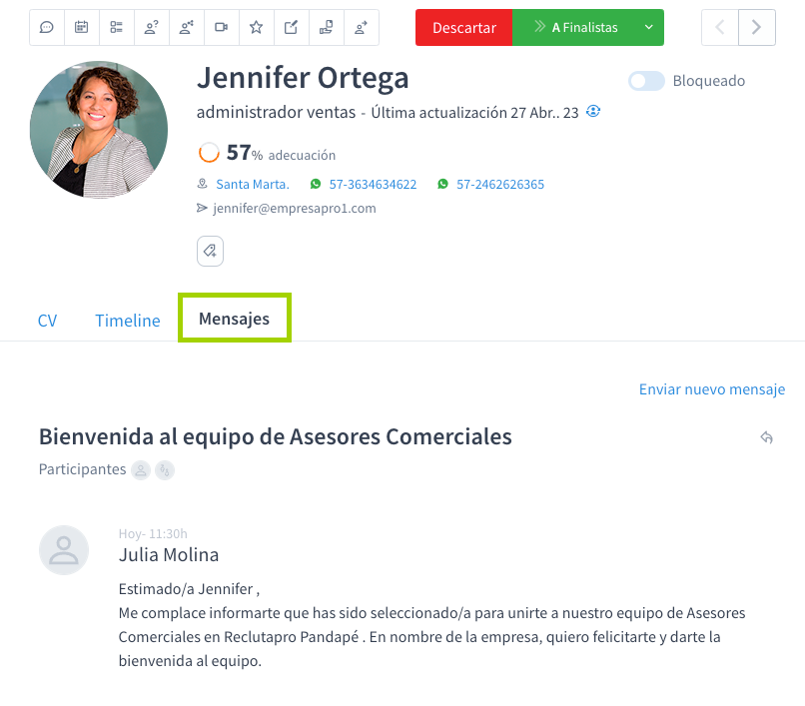Viewport: 805px width, 706px height.
Task: Click the checklist questionnaire icon
Action: tap(116, 27)
